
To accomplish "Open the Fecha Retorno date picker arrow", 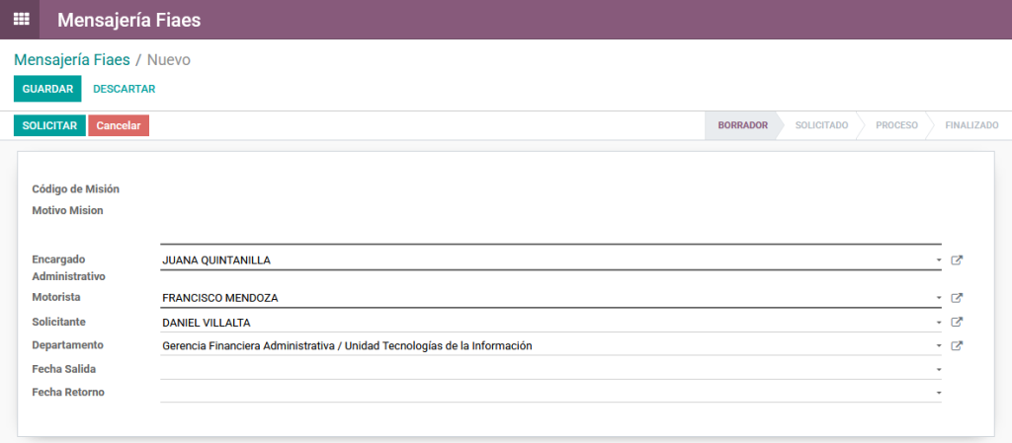I will pos(938,393).
